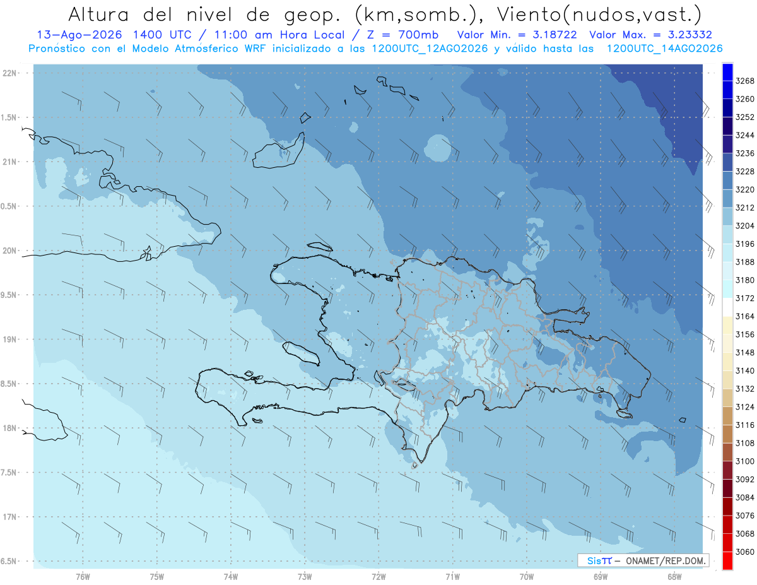
Task: Click the '68W' longitude label
Action: pyautogui.click(x=674, y=576)
